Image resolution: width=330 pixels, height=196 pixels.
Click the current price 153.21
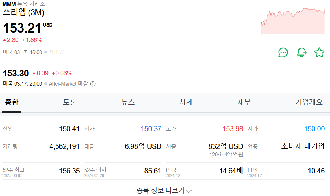[22, 28]
